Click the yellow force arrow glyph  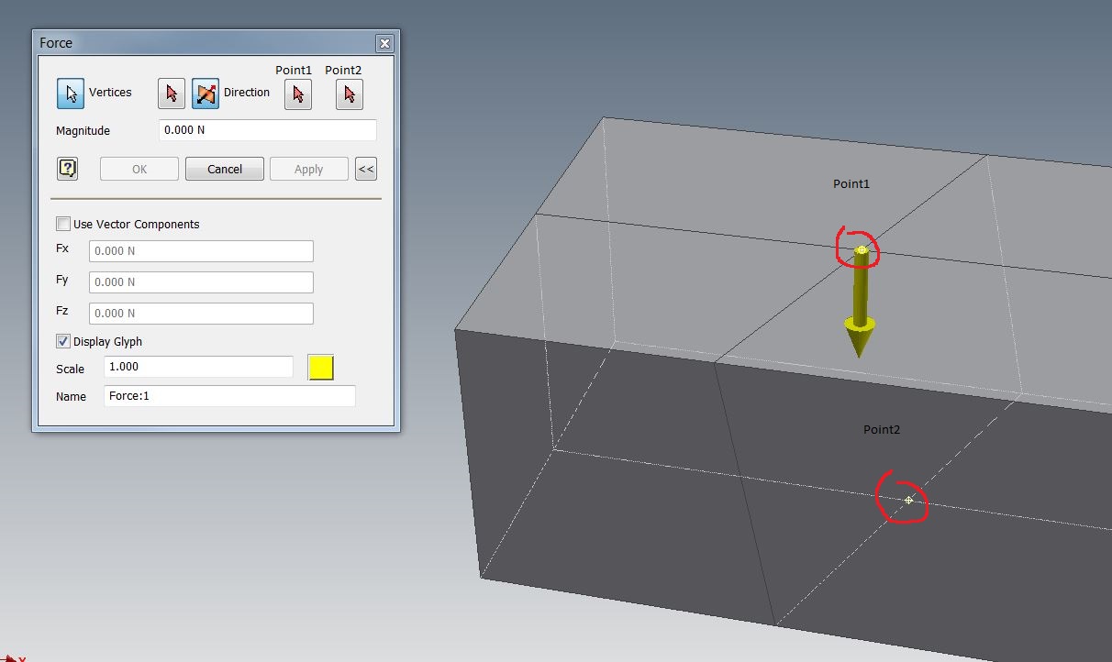click(860, 301)
